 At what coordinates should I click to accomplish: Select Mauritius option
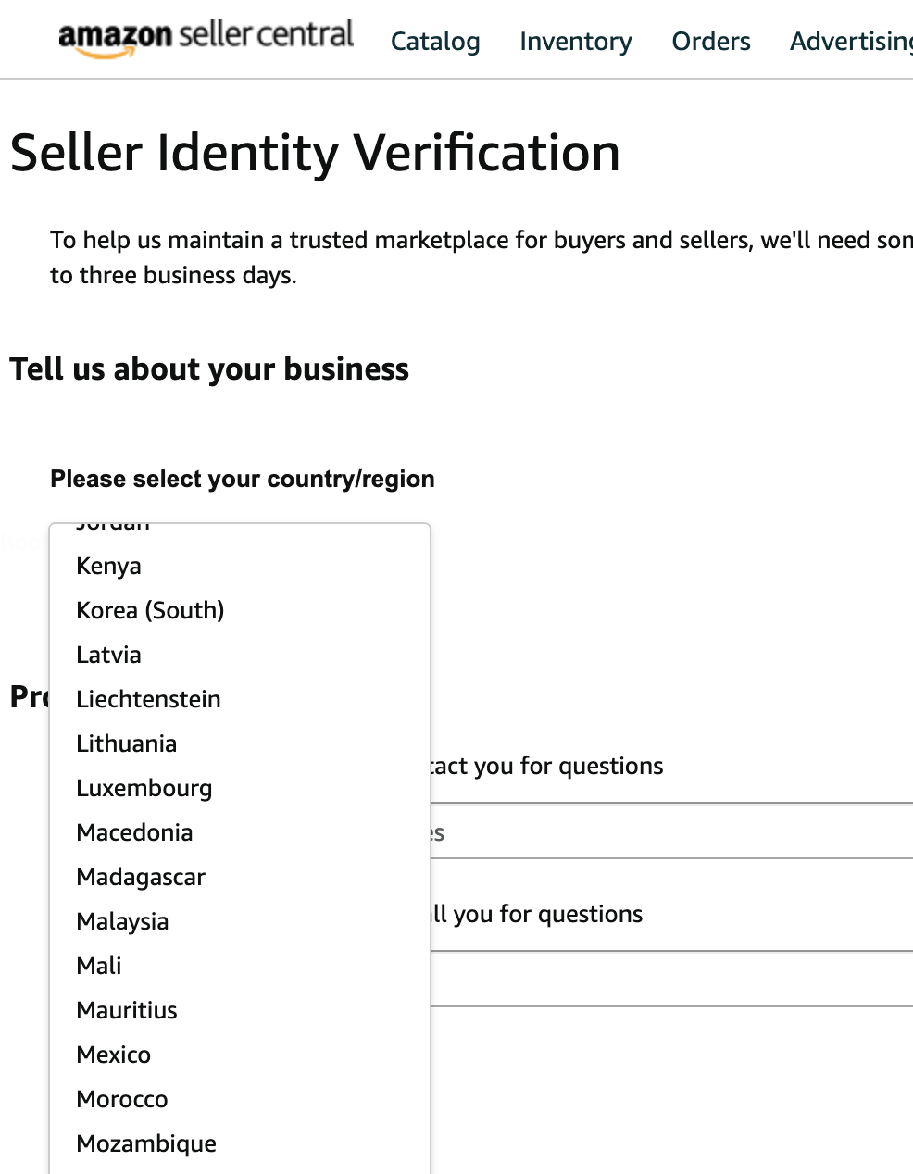point(127,1010)
